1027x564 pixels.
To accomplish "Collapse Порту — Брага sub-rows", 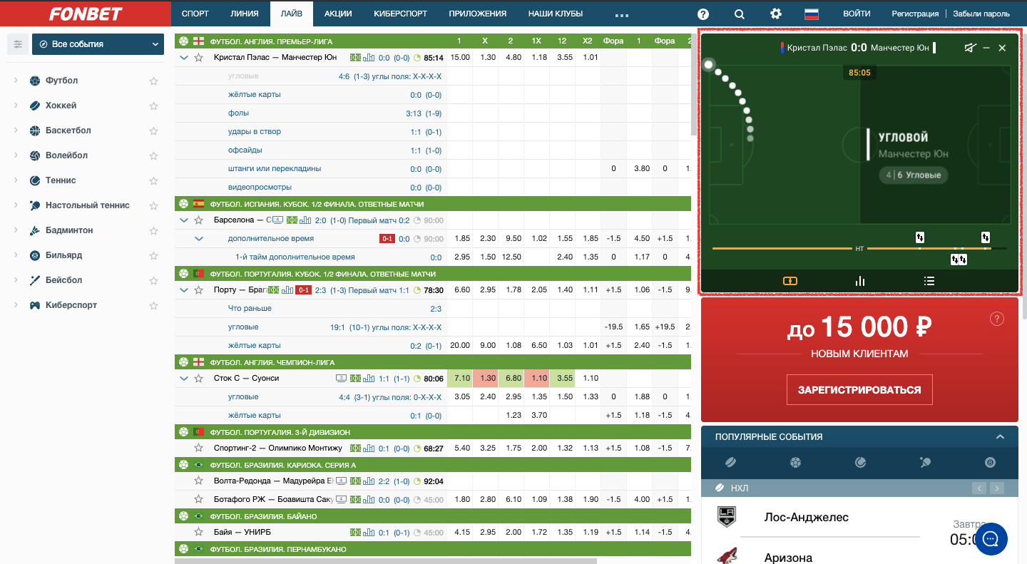I will [184, 290].
